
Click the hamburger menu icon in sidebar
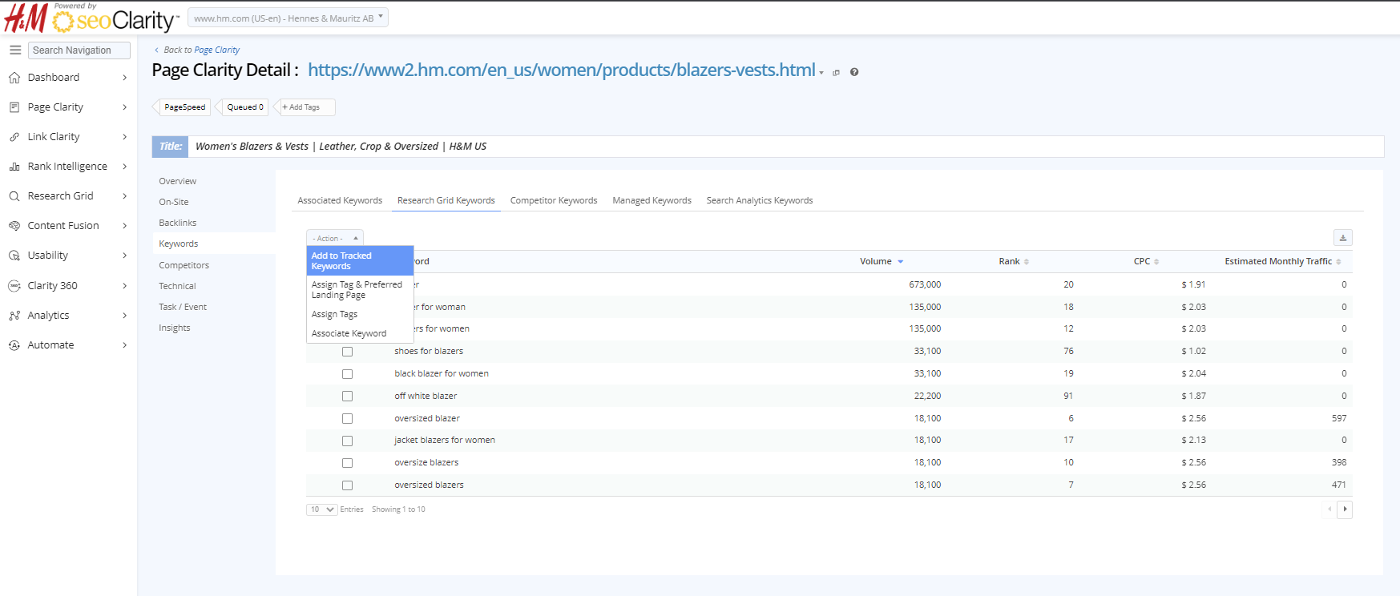coord(15,50)
